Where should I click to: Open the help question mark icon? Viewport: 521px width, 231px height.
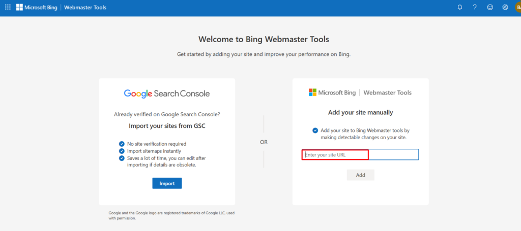(475, 7)
